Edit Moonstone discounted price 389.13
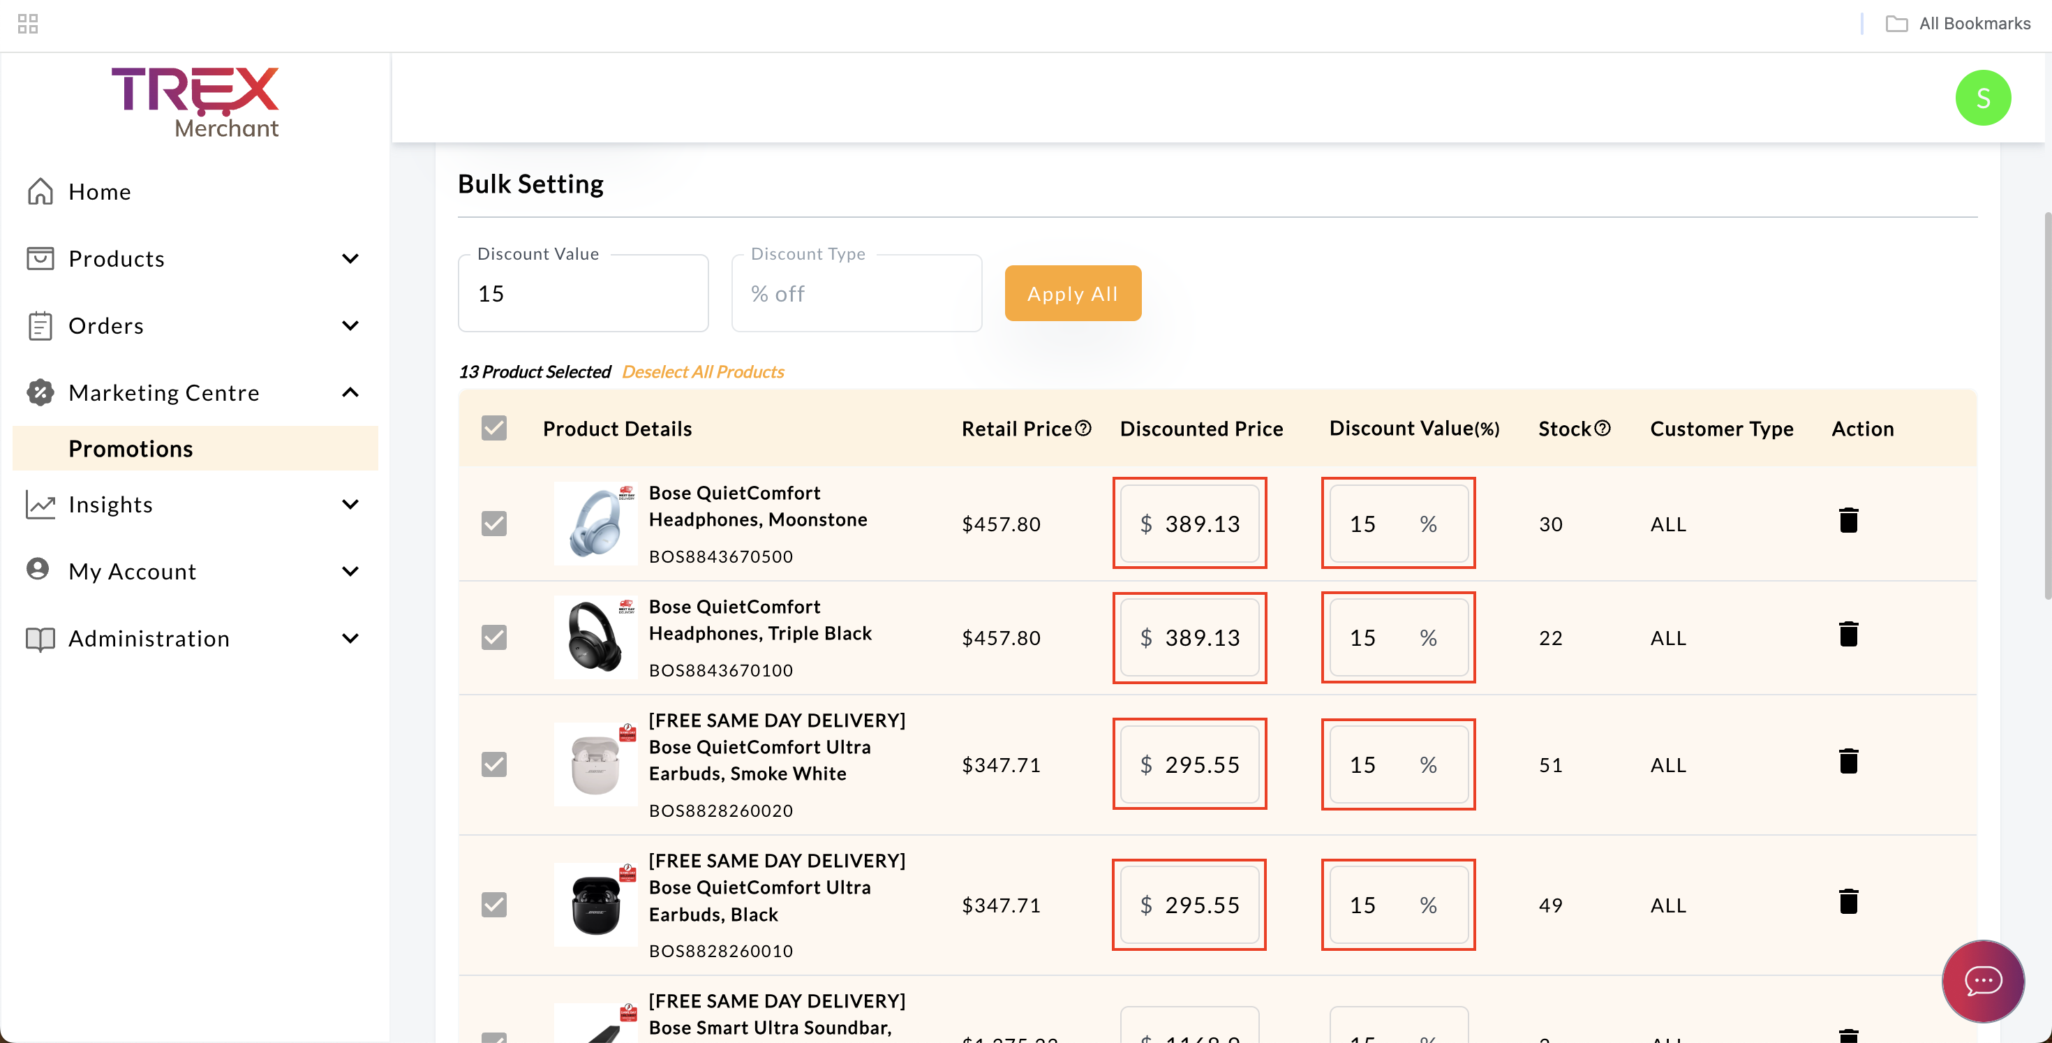2052x1043 pixels. click(x=1189, y=524)
